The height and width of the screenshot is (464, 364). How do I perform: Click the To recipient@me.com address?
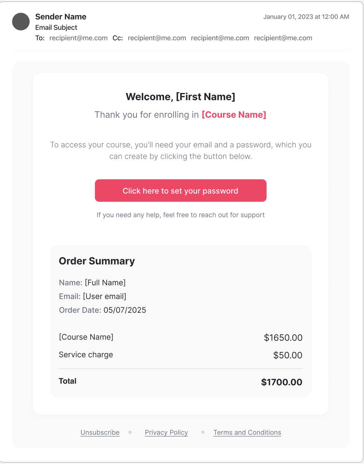(78, 38)
